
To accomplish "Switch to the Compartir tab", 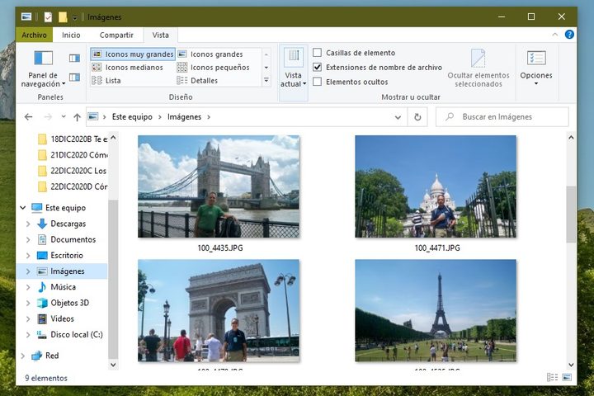I will click(x=116, y=35).
